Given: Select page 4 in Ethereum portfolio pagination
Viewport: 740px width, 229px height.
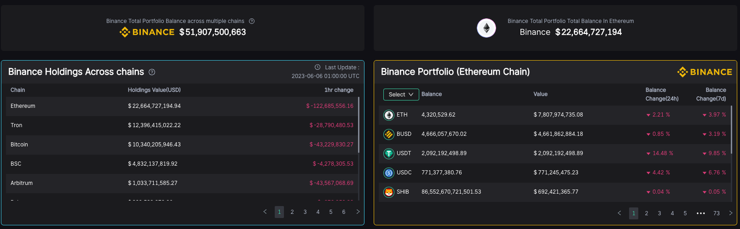Looking at the screenshot, I should coord(672,213).
